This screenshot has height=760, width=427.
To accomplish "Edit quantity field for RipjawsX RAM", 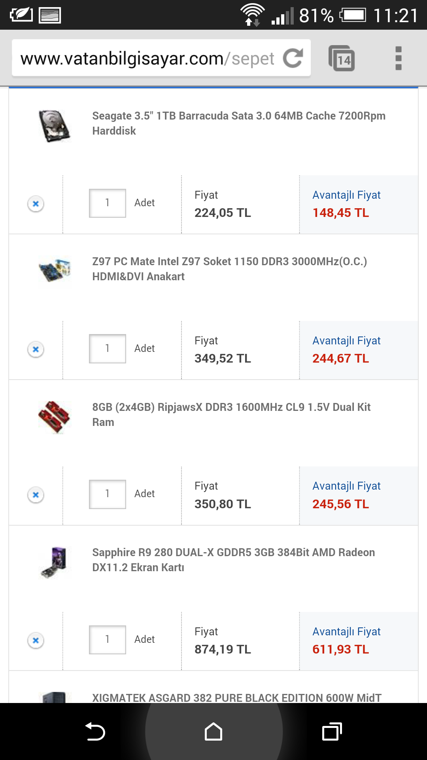I will (x=108, y=494).
